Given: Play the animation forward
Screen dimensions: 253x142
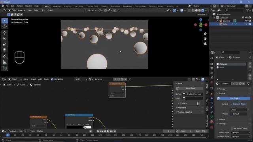Looking at the screenshot, I should (x=108, y=131).
